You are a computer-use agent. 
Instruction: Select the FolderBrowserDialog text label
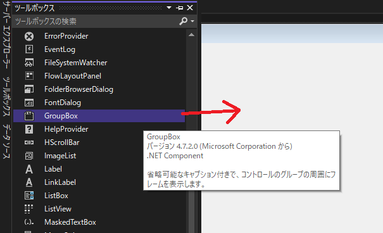(78, 89)
